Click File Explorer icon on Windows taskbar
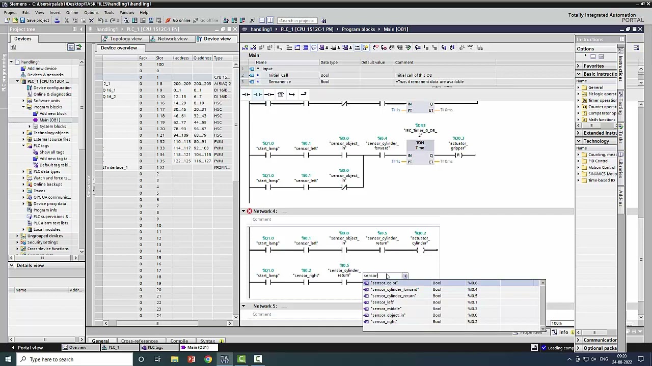The width and height of the screenshot is (652, 366). tap(175, 359)
